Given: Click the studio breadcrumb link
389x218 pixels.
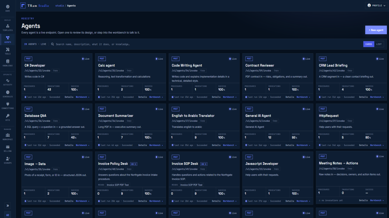Looking at the screenshot, I should point(60,5).
